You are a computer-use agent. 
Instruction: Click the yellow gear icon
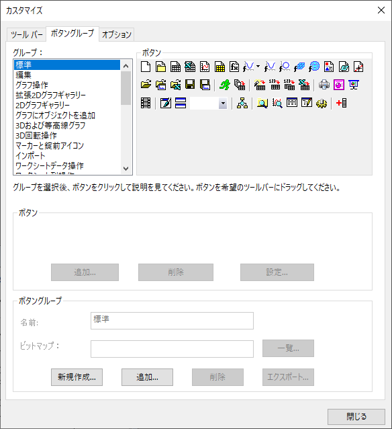(322, 103)
